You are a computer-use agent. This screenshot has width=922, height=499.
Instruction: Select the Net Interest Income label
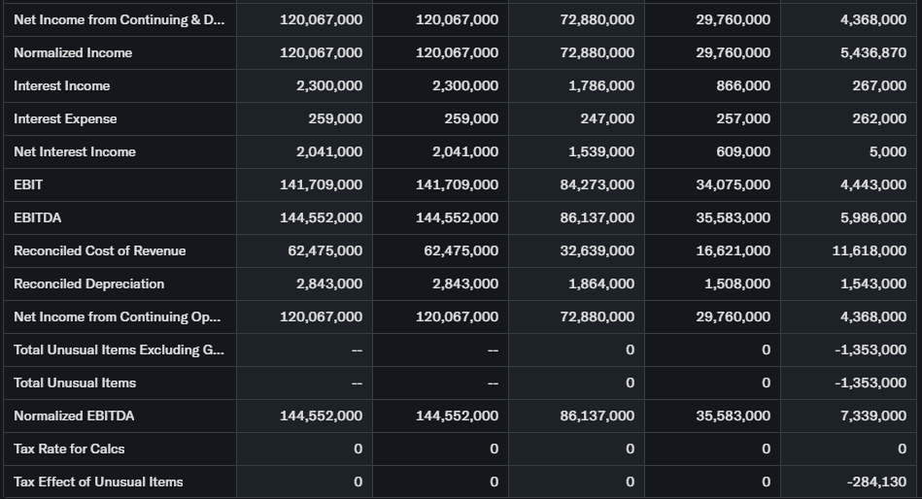(75, 151)
